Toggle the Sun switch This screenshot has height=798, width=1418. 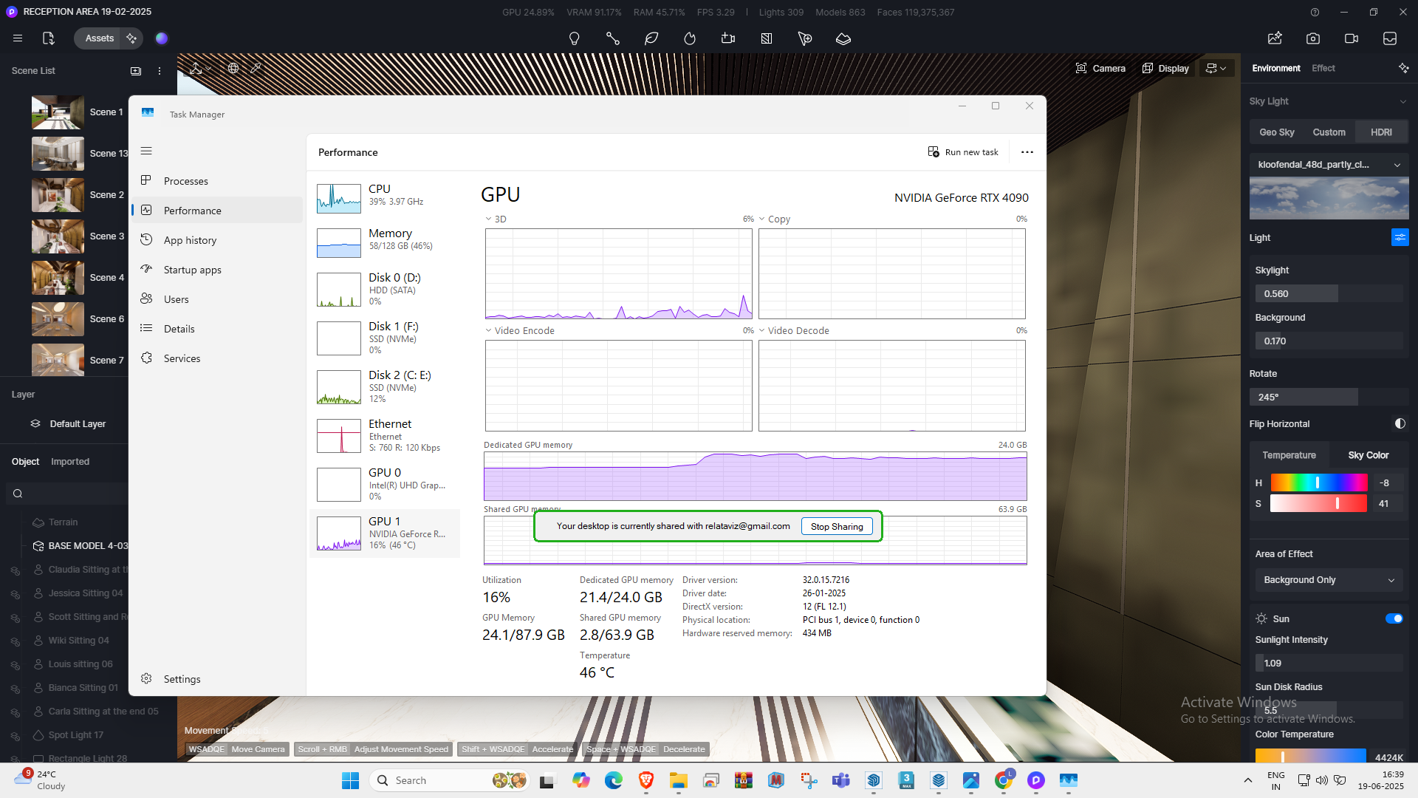click(x=1394, y=618)
